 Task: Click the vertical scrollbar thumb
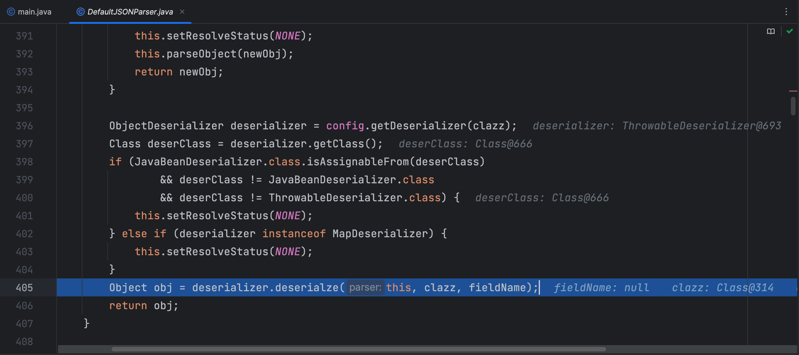(x=793, y=106)
